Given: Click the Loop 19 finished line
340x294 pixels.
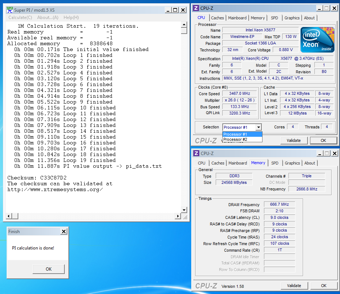Looking at the screenshot, I should (65, 160).
